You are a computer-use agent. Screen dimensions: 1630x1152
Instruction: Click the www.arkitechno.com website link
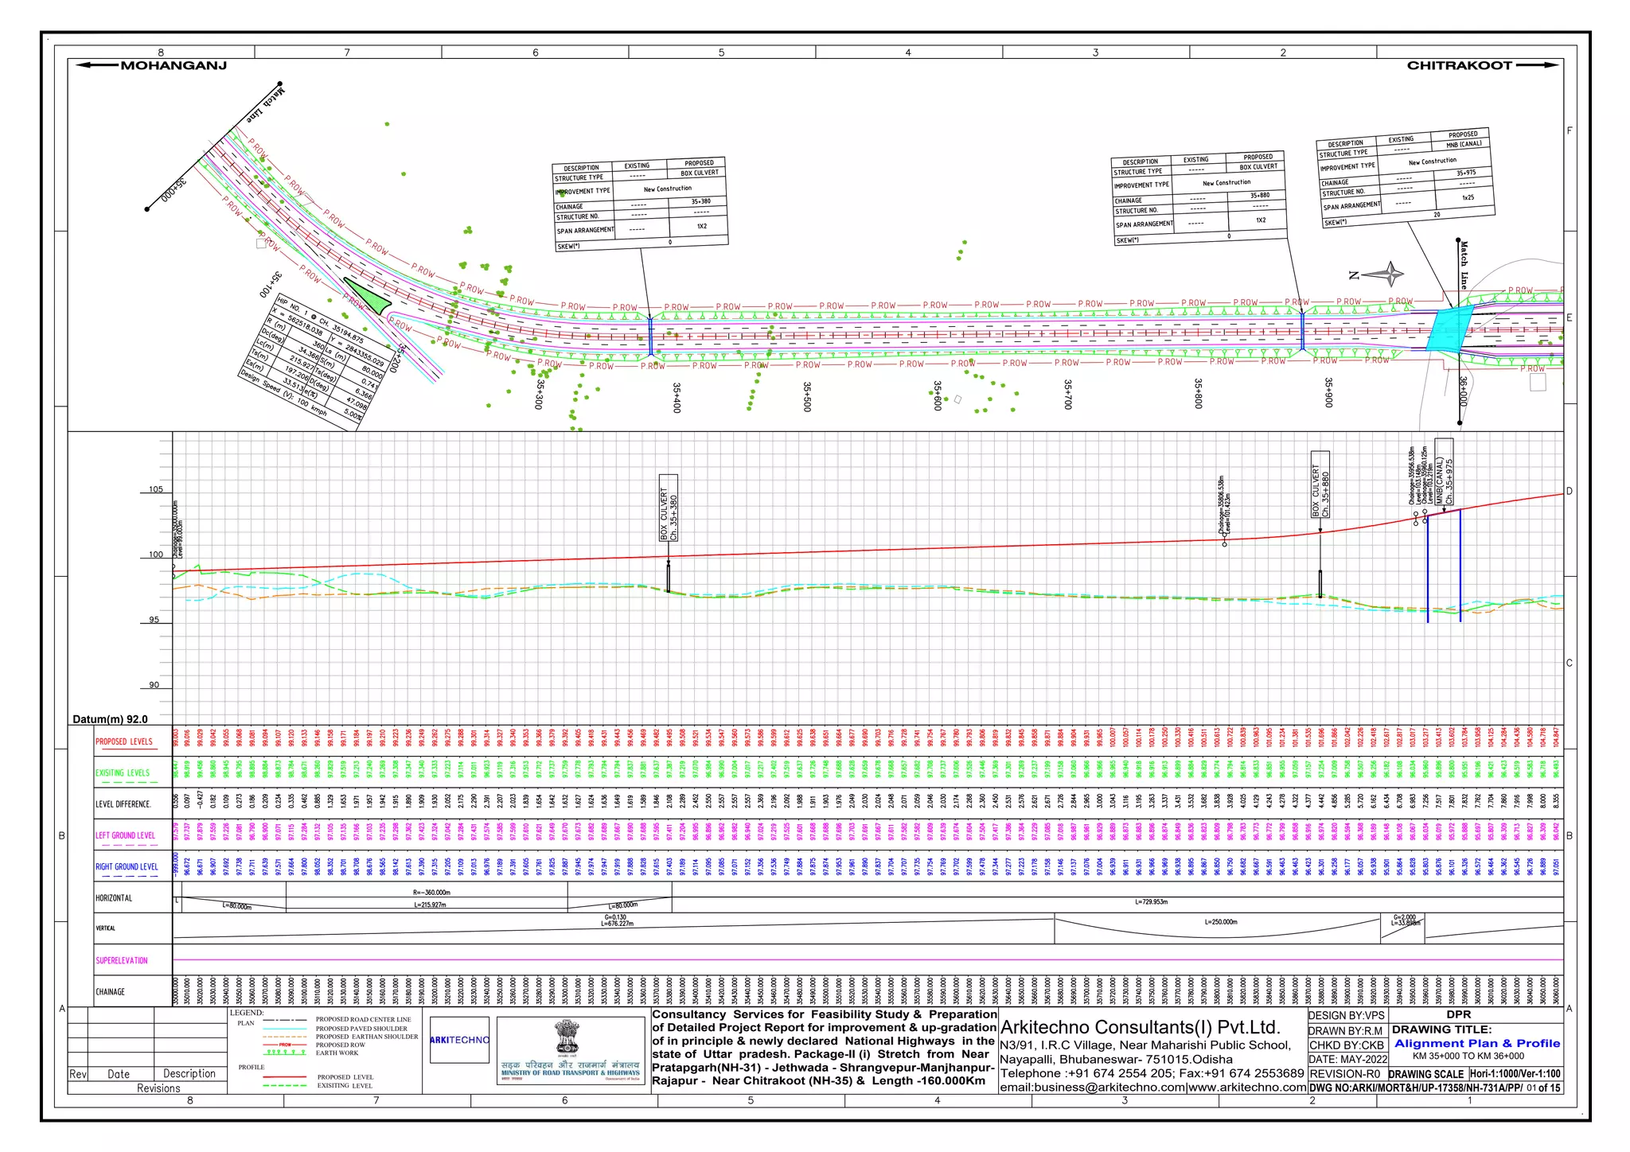pos(1247,1088)
